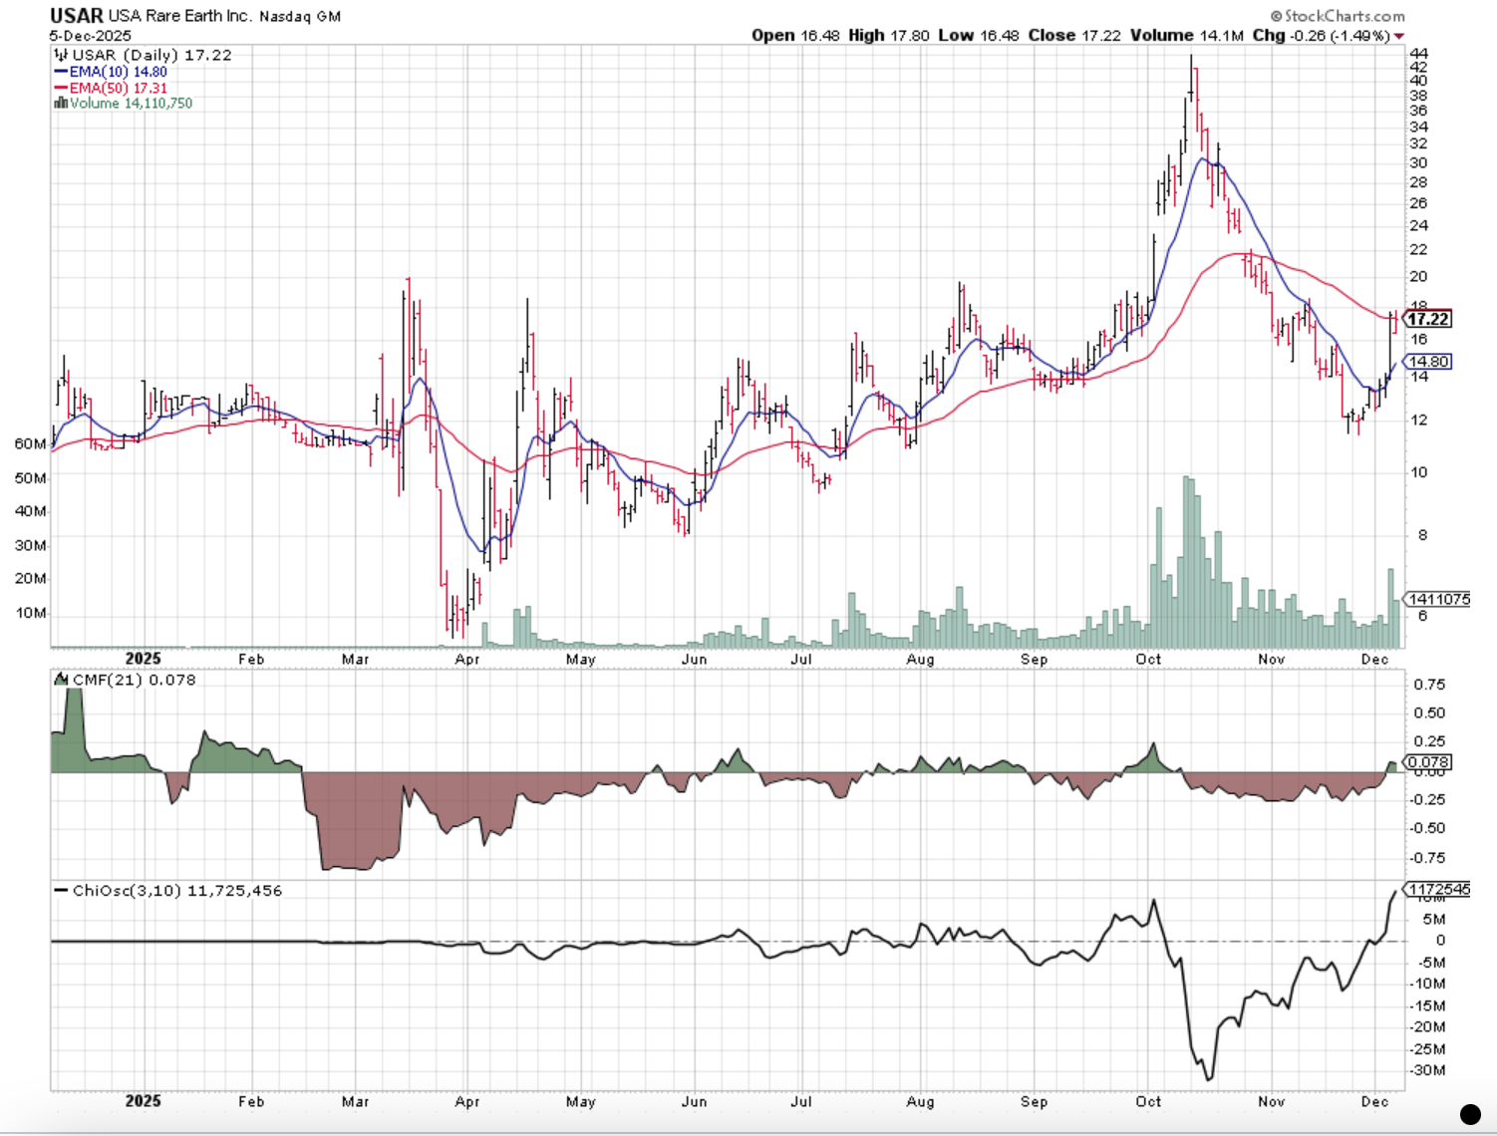This screenshot has height=1136, width=1497.
Task: Click the boxed Chaikin Oscillator value 1172545
Action: 1436,889
